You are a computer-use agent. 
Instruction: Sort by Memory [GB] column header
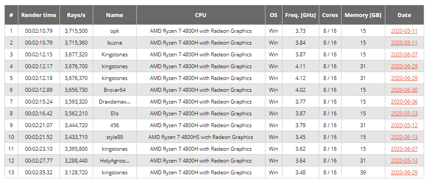click(x=363, y=15)
